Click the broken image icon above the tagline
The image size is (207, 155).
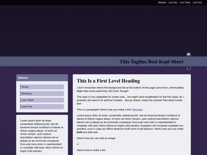[x=189, y=55]
